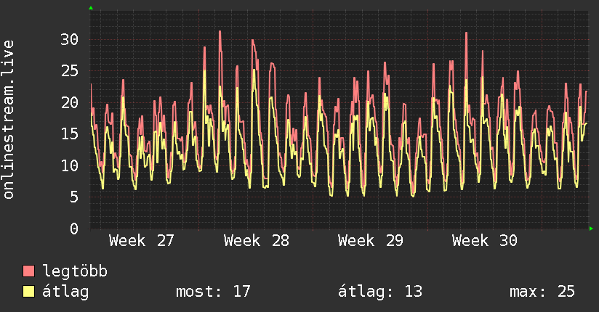
Task: Click the red legtöbb color swatch
Action: click(x=28, y=271)
